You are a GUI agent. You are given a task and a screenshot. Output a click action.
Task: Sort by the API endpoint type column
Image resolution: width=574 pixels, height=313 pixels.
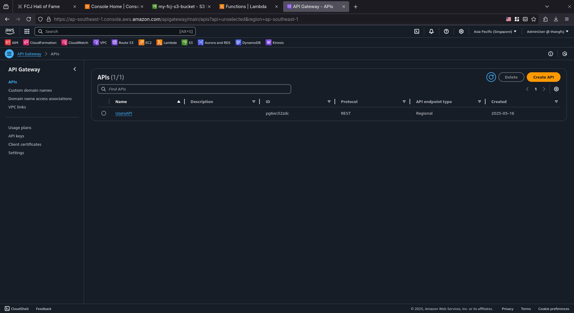point(480,102)
